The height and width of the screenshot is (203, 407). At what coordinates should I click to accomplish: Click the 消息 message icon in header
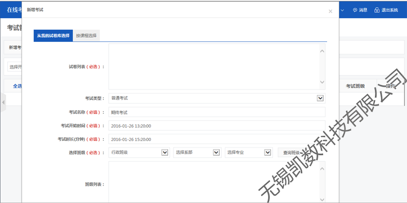click(x=355, y=10)
